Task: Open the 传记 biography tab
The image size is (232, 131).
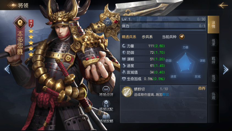Action: coord(213,78)
